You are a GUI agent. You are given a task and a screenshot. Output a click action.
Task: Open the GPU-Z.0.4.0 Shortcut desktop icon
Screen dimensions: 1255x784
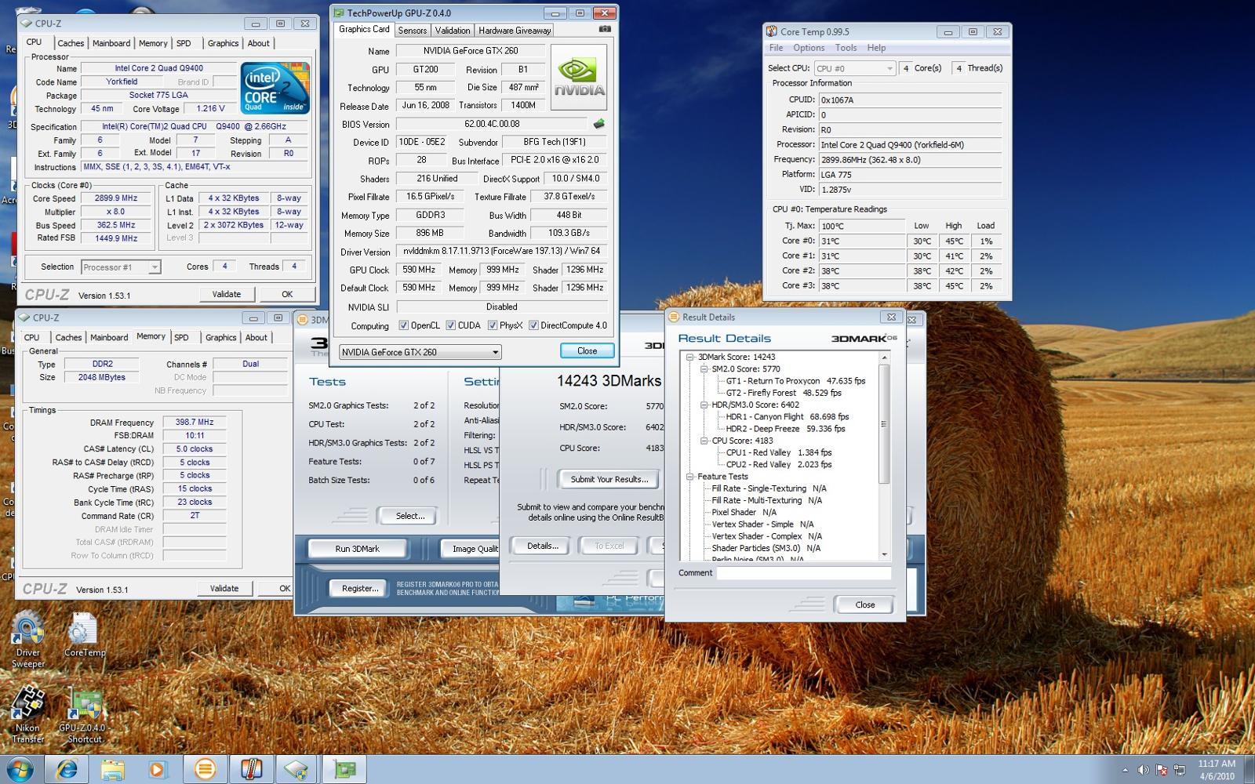click(x=84, y=714)
